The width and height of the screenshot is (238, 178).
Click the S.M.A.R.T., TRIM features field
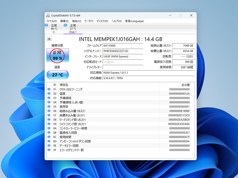point(148,78)
